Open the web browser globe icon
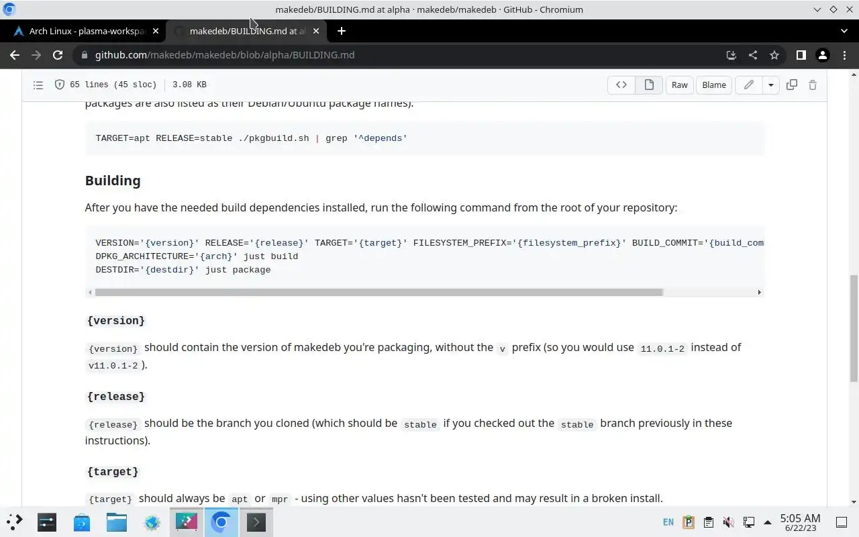This screenshot has width=859, height=537. point(152,522)
